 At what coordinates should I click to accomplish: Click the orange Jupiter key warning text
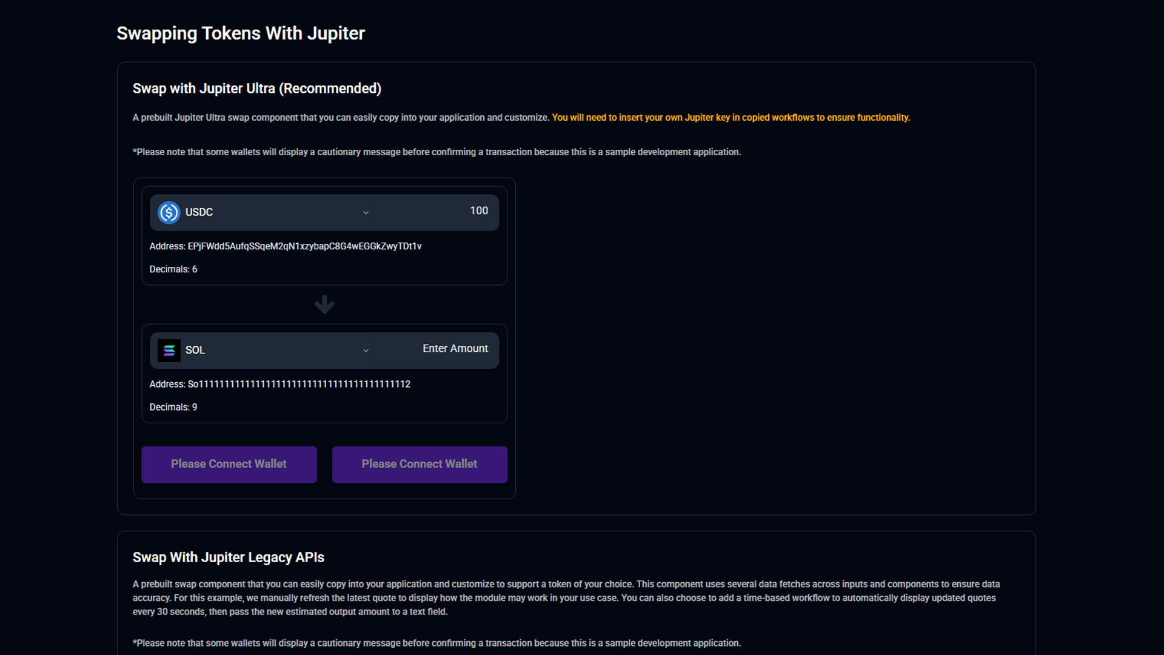point(731,118)
